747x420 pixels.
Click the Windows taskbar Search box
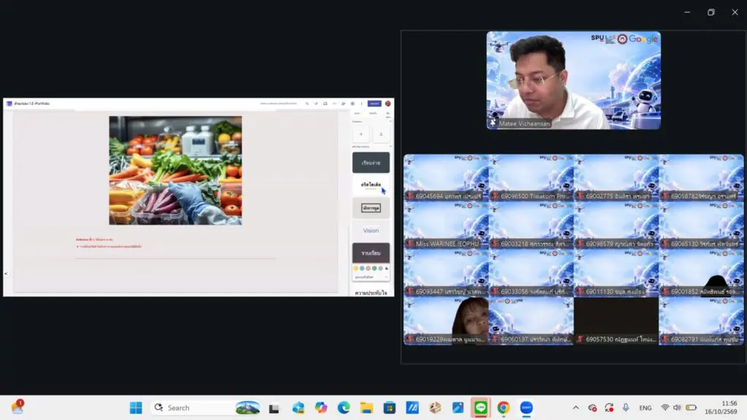click(206, 408)
